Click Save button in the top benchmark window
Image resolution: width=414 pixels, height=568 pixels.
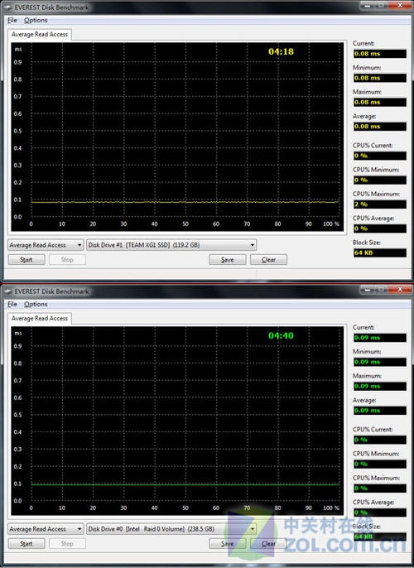228,260
